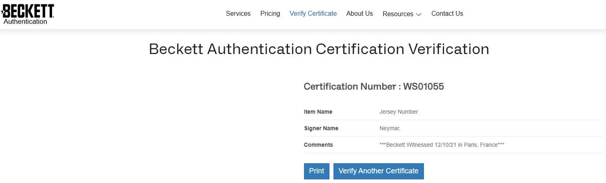606x183 pixels.
Task: Open the Services page
Action: 238,13
